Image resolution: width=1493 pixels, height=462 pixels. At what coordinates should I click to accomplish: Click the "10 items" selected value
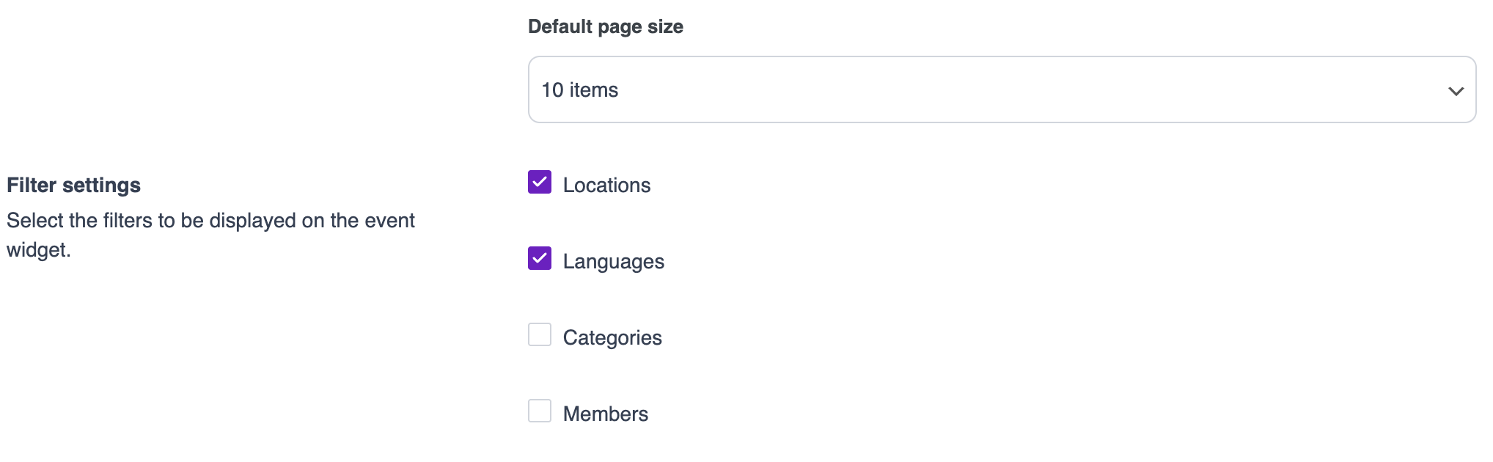(x=579, y=90)
